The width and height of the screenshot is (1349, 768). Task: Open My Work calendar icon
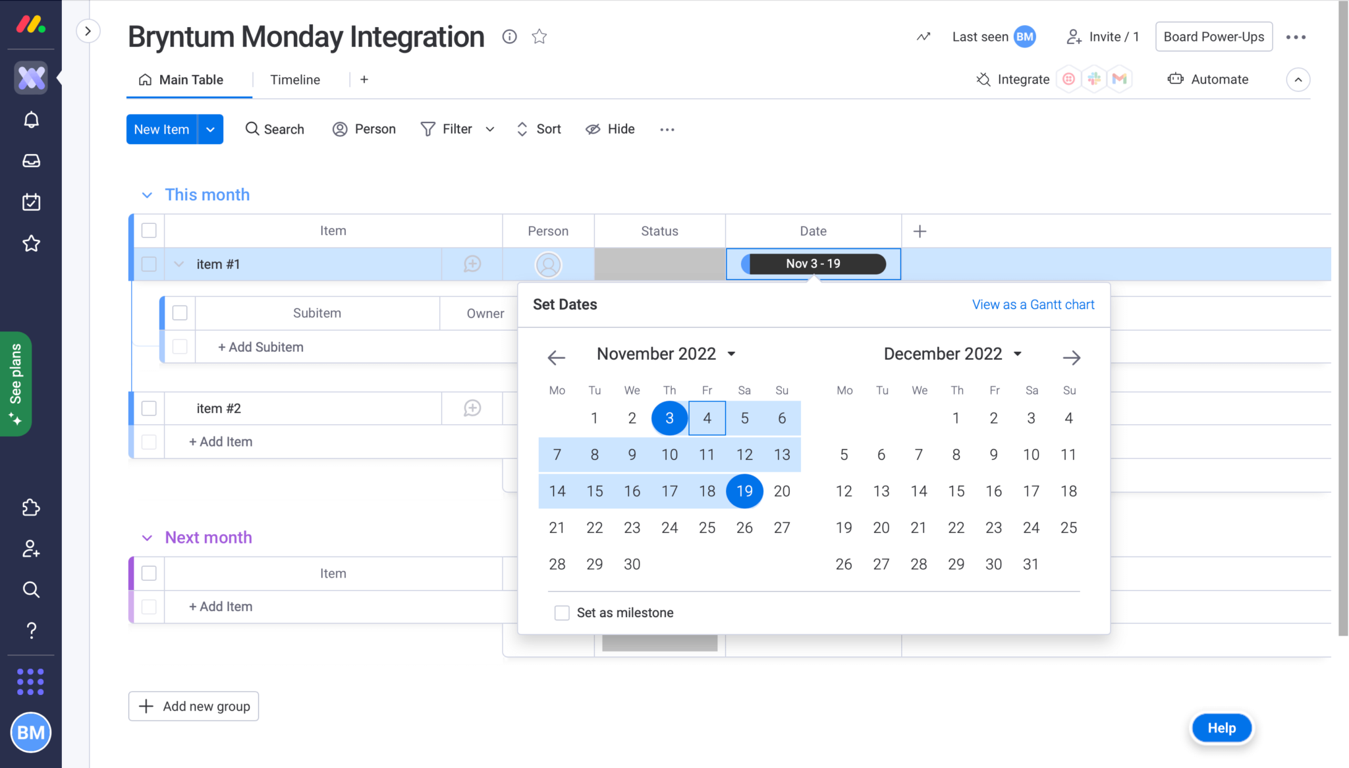tap(31, 202)
